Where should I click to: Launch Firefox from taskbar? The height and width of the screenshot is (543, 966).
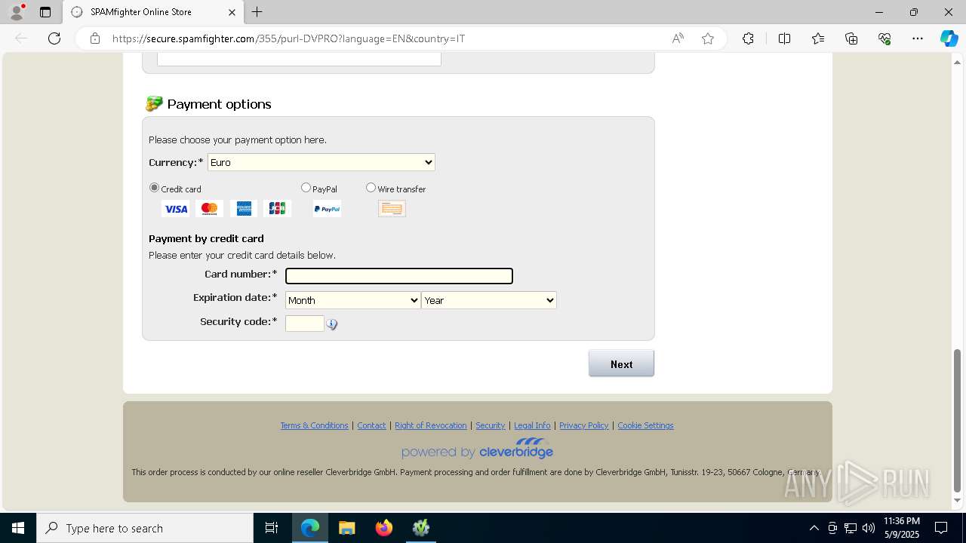coord(384,528)
